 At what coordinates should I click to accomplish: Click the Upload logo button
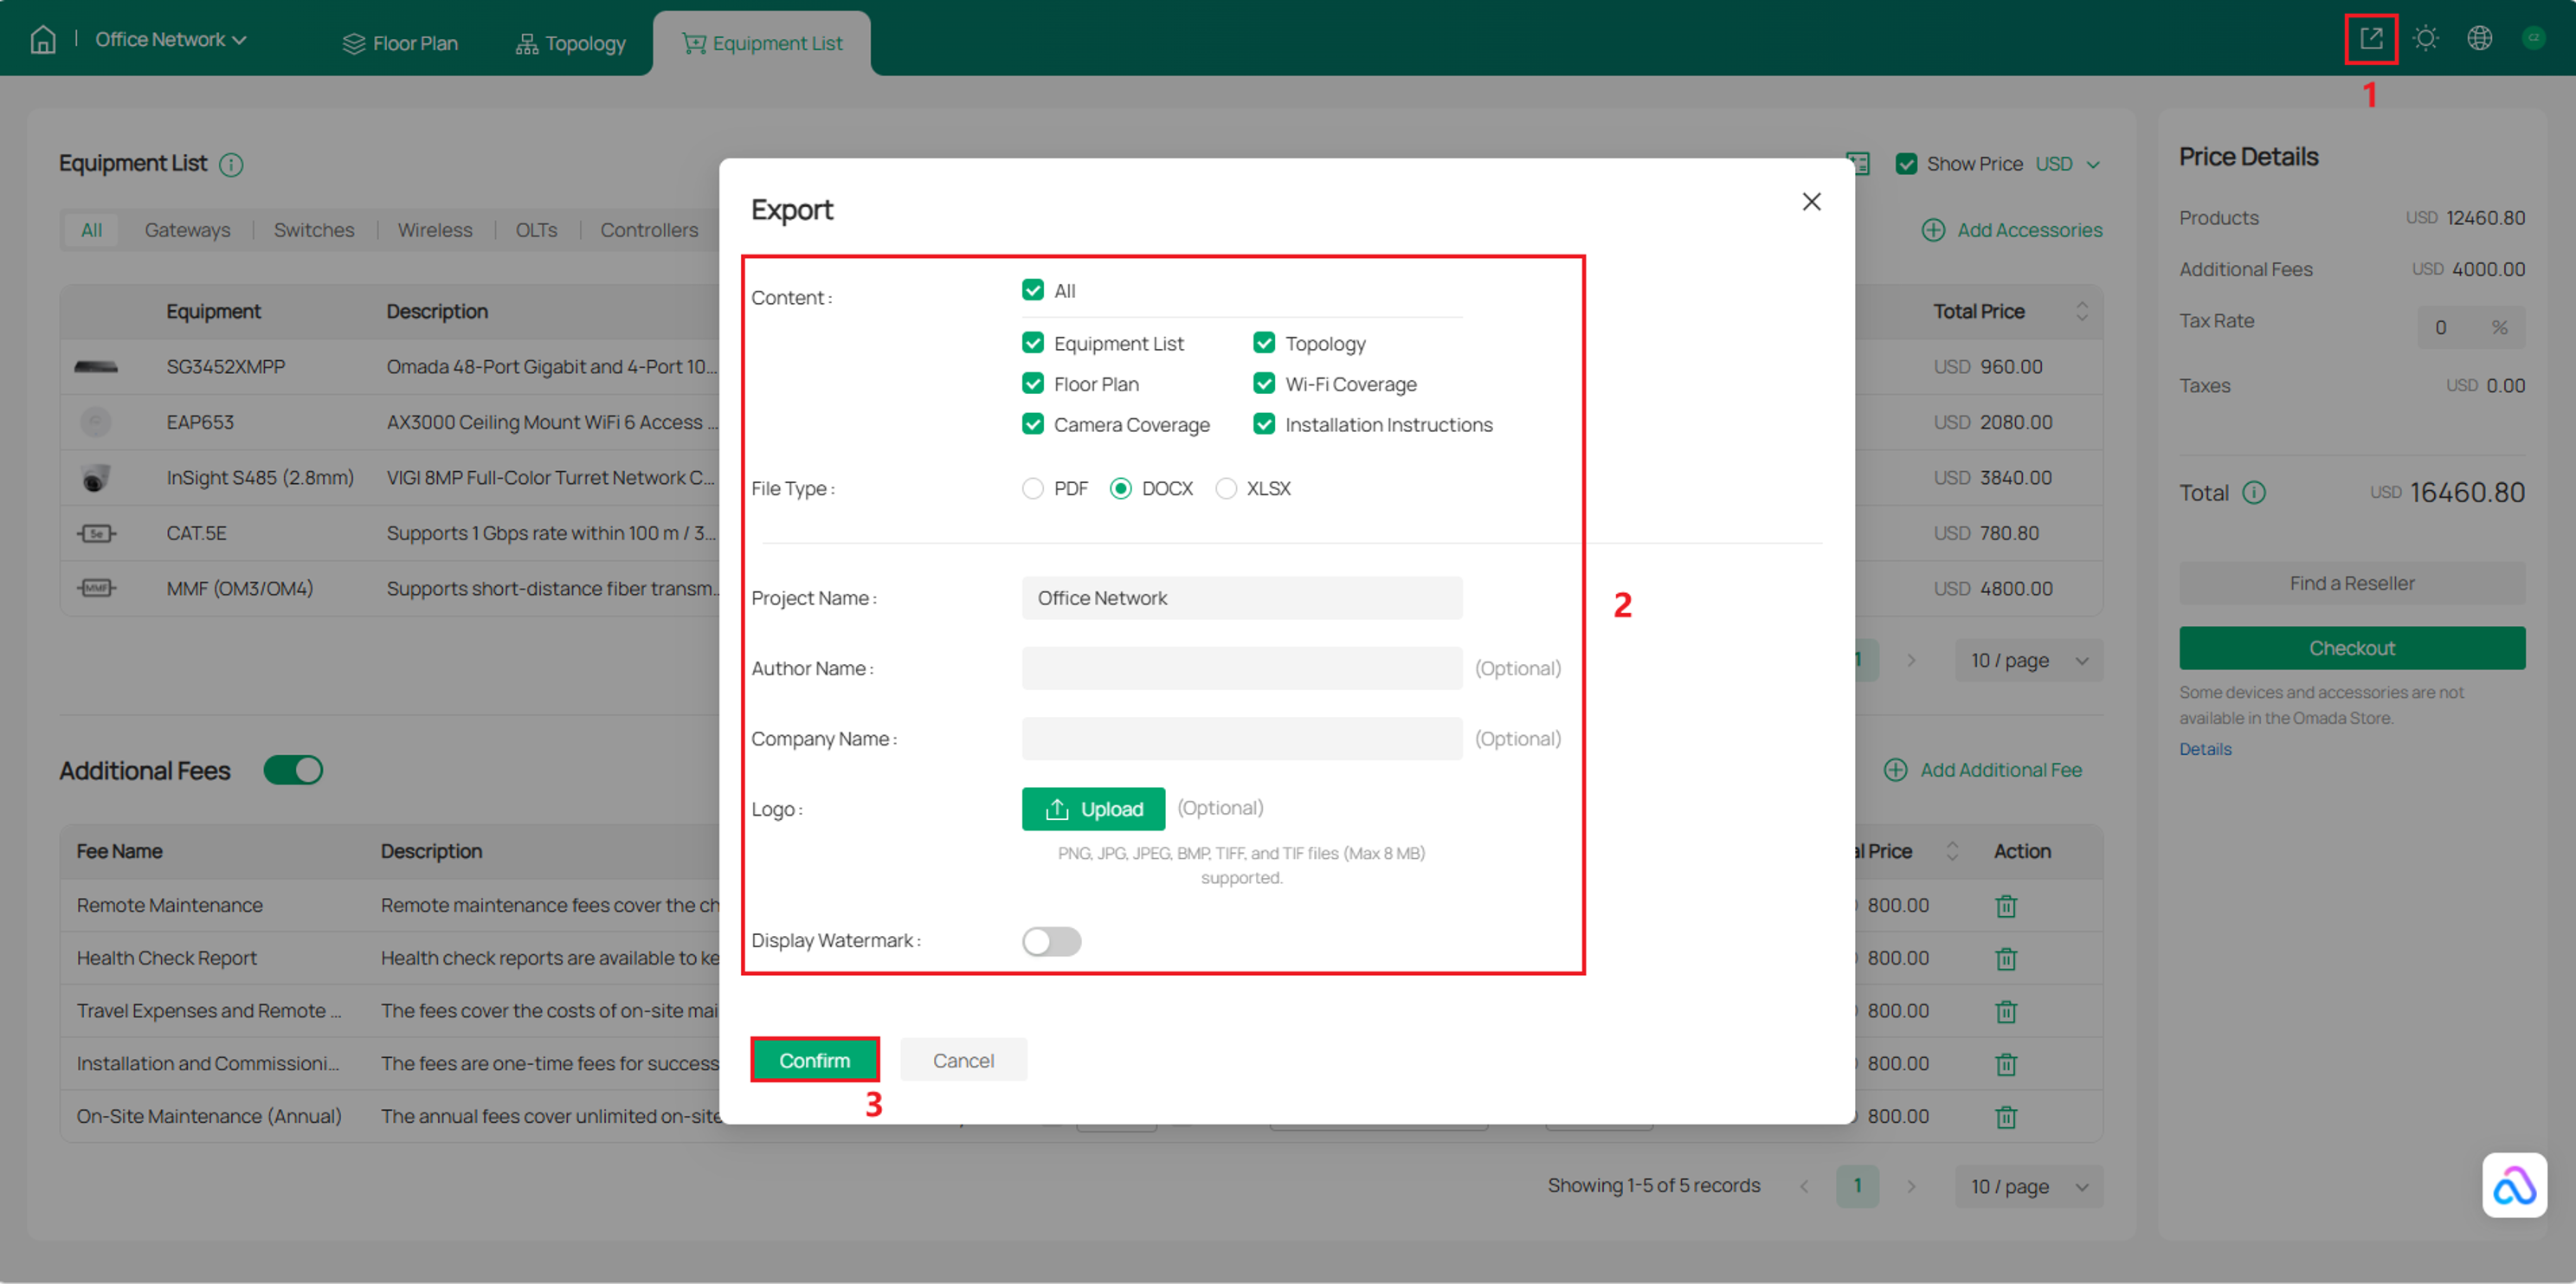click(1093, 809)
